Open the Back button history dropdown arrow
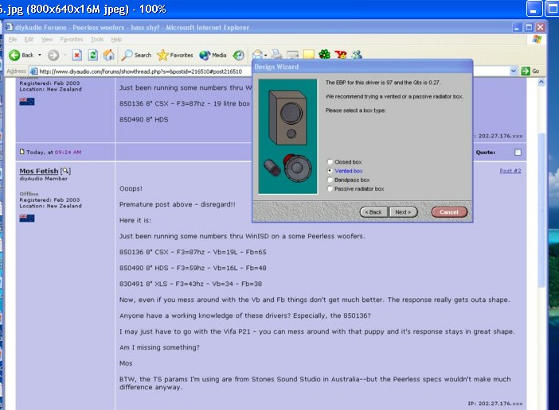This screenshot has height=410, width=559. coord(40,55)
